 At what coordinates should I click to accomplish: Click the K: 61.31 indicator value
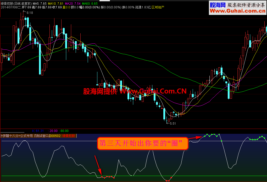point(38,131)
